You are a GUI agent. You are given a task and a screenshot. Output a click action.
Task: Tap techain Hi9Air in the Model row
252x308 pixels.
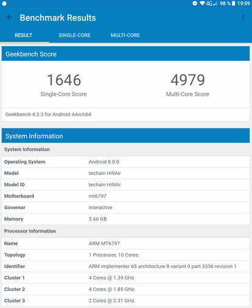(105, 173)
